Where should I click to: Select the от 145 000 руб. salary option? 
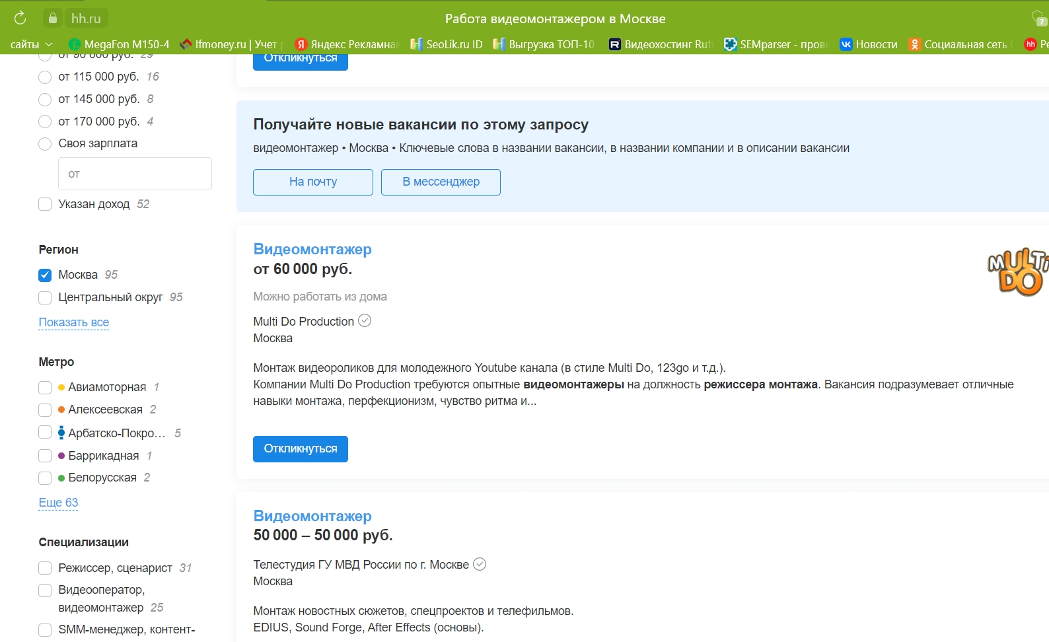pyautogui.click(x=45, y=100)
